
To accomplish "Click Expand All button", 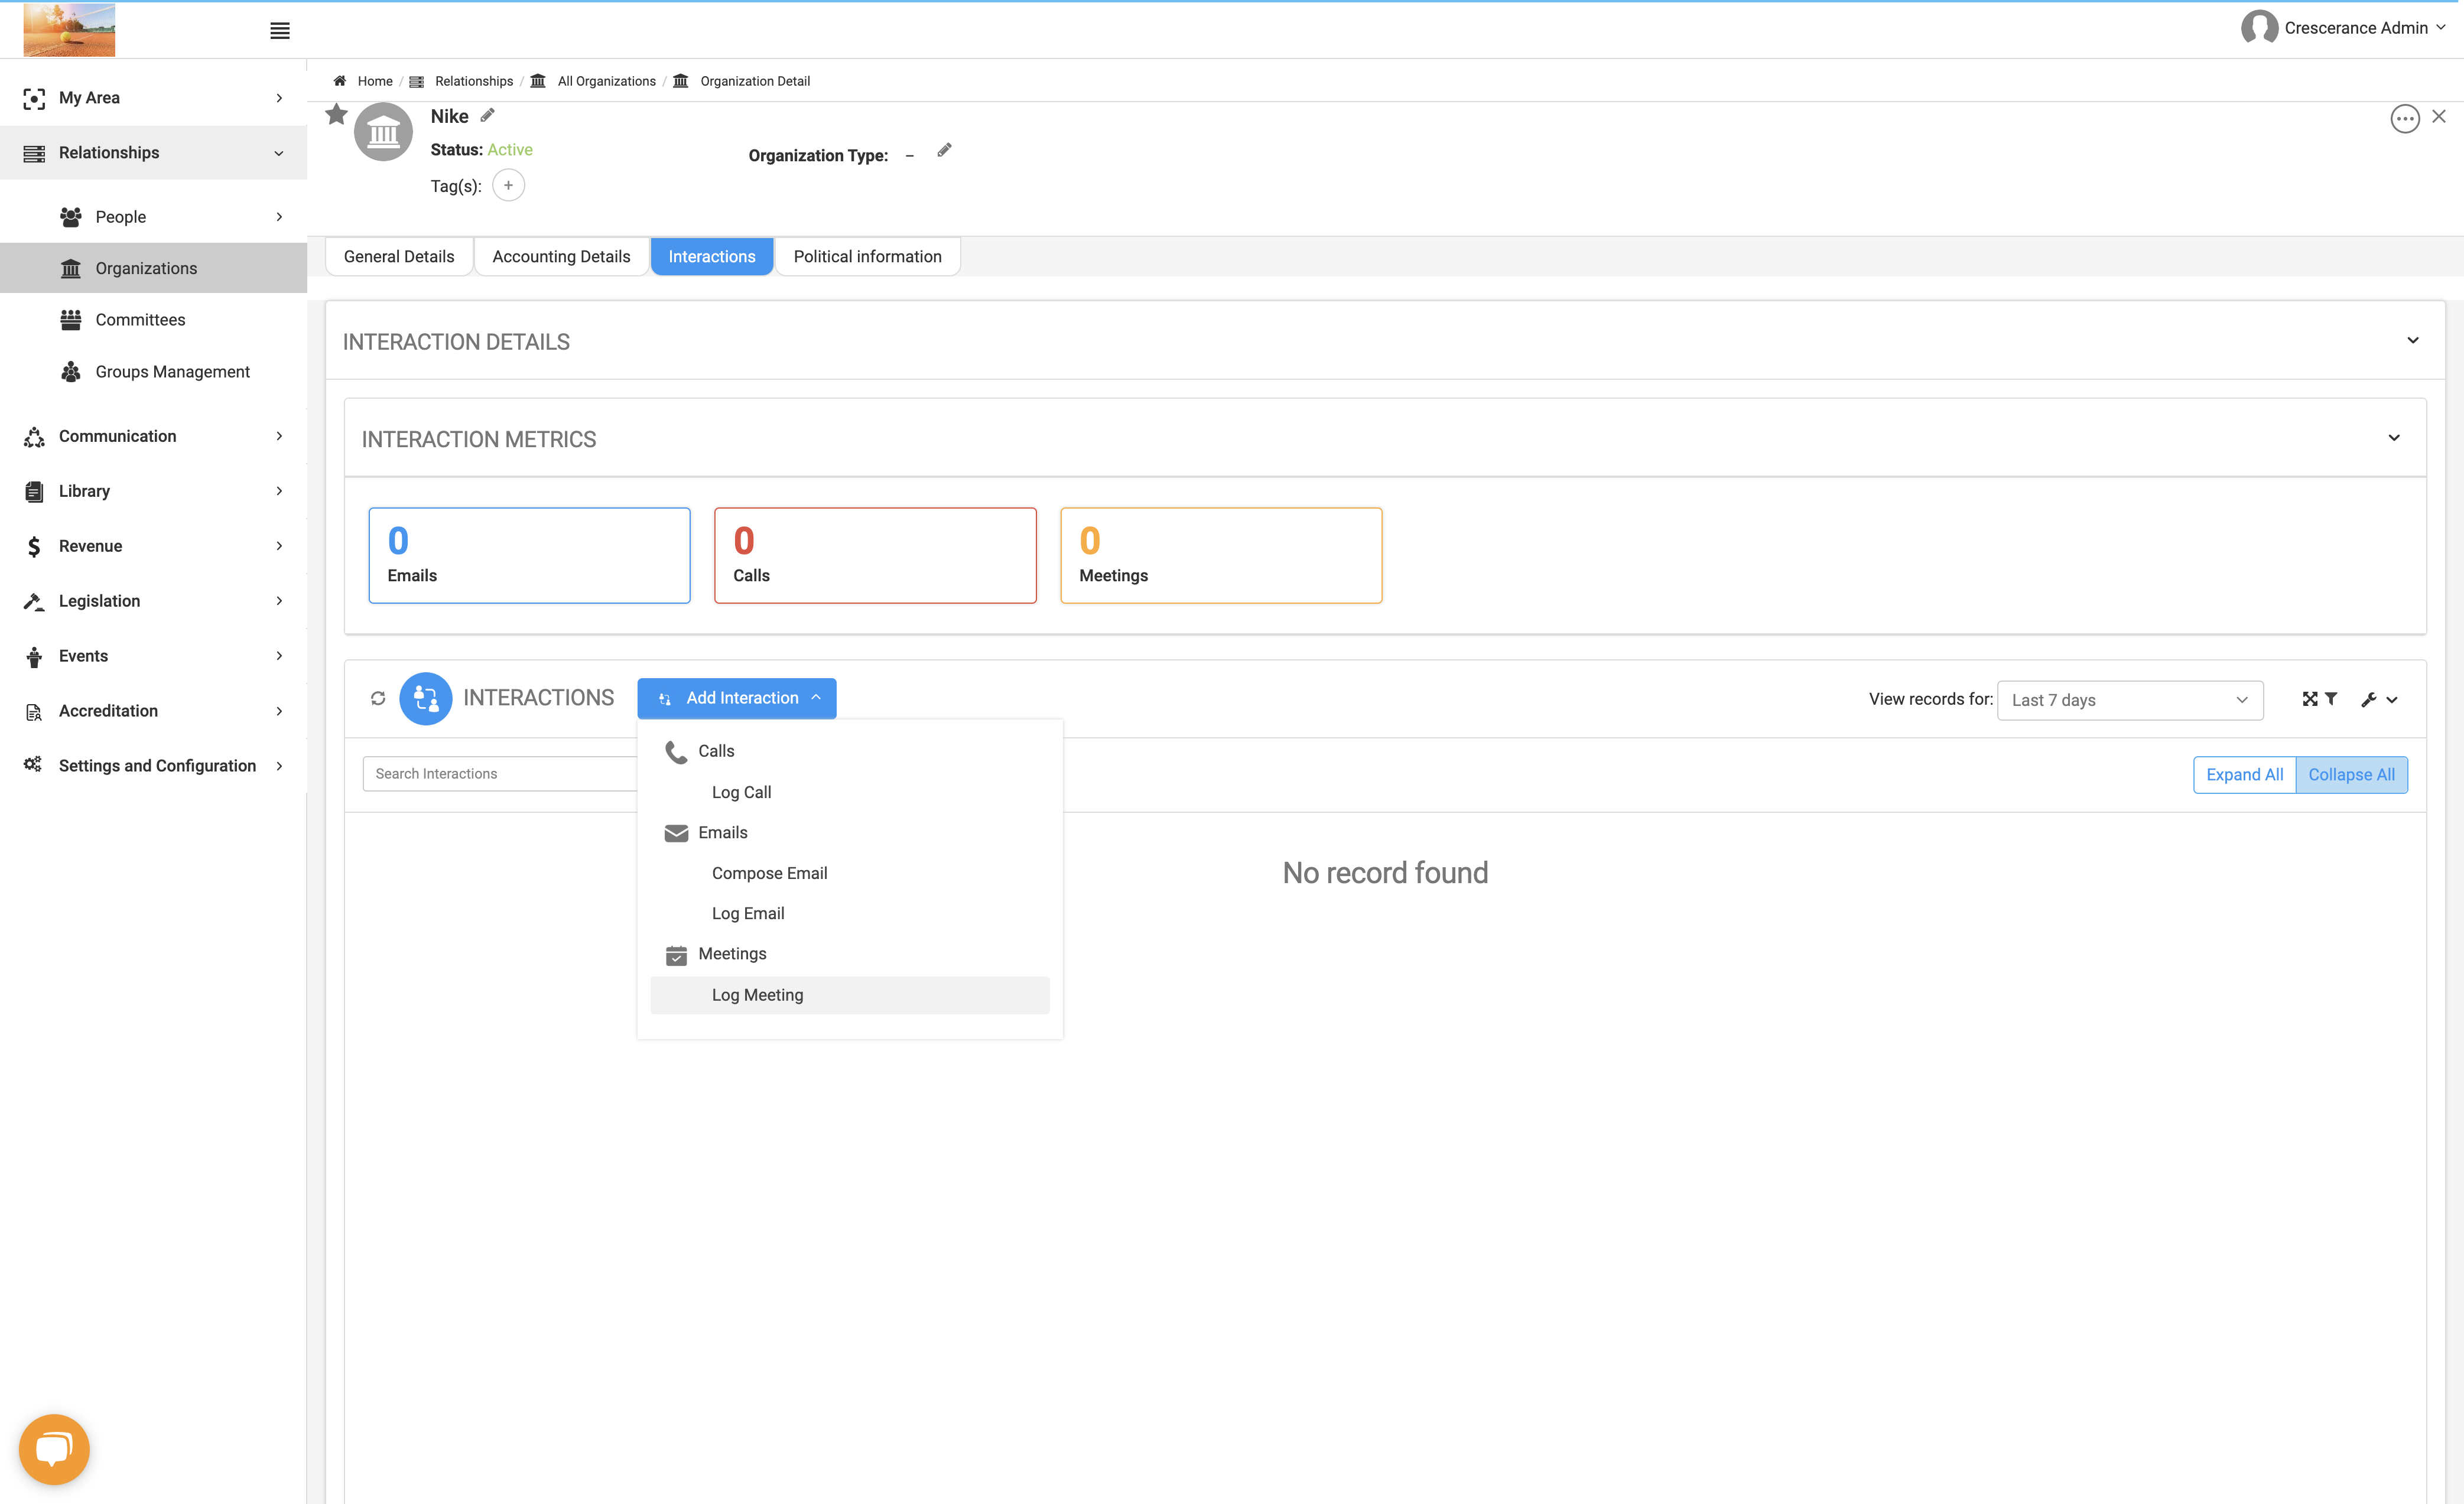I will pos(2244,775).
